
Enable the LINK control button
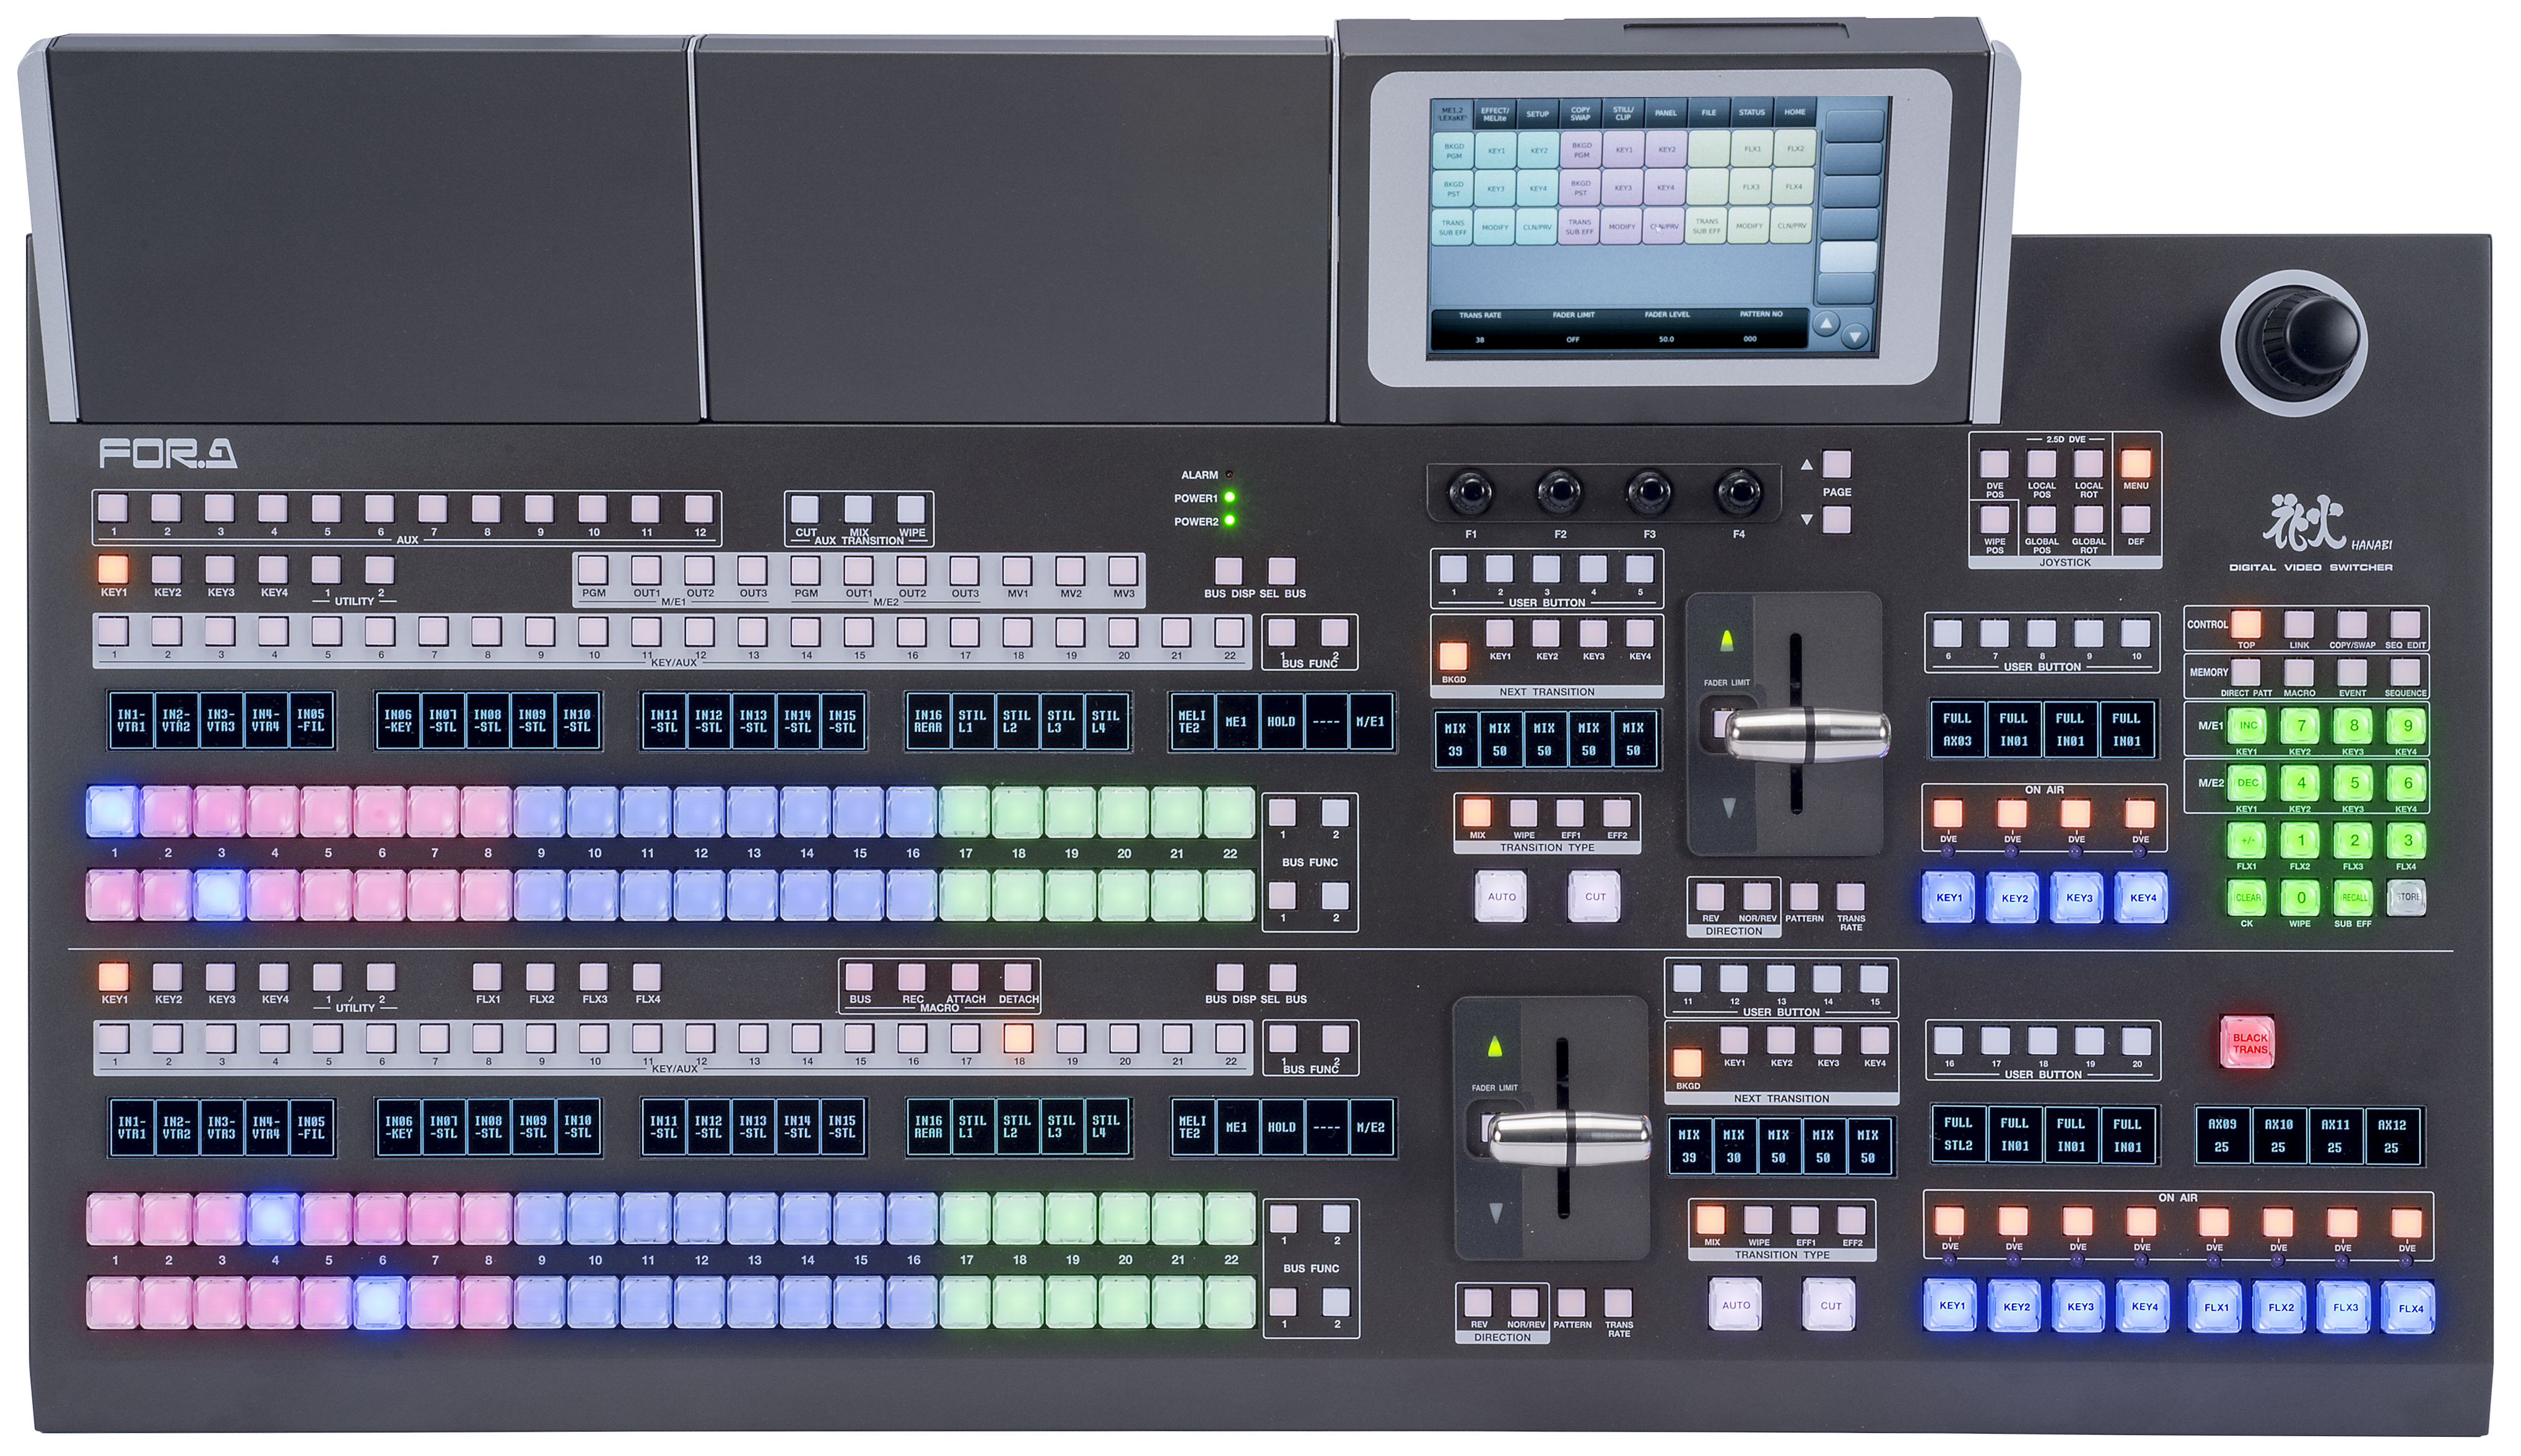2299,625
